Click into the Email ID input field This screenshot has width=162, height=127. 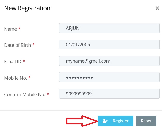point(109,61)
